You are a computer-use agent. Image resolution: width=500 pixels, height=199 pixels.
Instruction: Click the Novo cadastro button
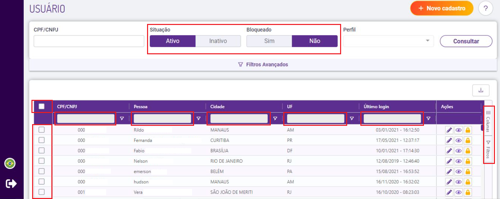442,8
